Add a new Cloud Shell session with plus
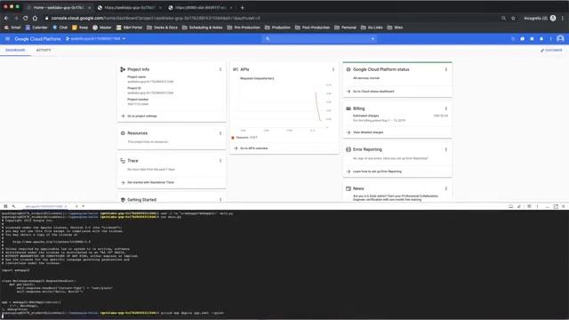Image resolution: width=569 pixels, height=320 pixels. pyautogui.click(x=76, y=206)
